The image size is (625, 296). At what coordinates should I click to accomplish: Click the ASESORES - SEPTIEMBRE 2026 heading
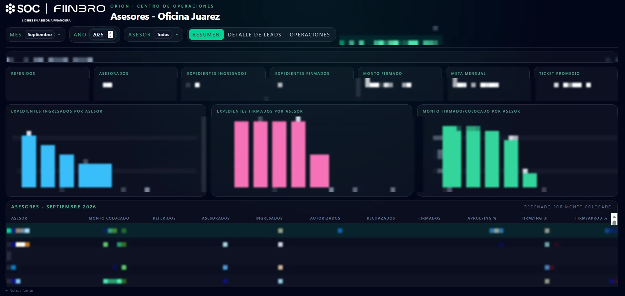[54, 207]
